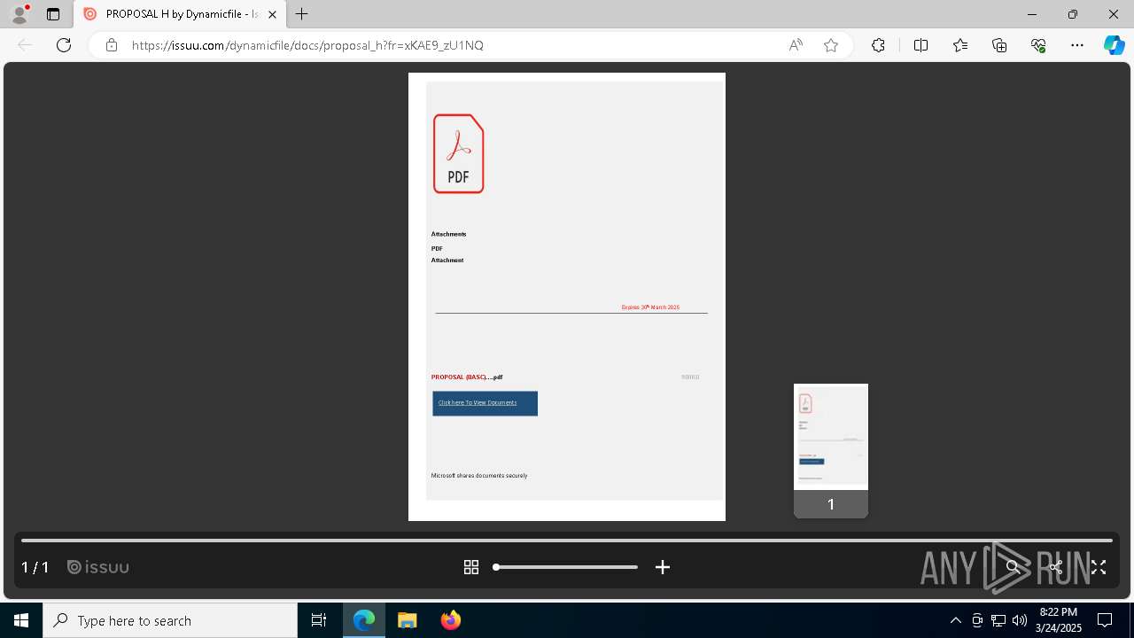Open Microsoft Edge from taskbar
Image resolution: width=1134 pixels, height=638 pixels.
tap(364, 620)
